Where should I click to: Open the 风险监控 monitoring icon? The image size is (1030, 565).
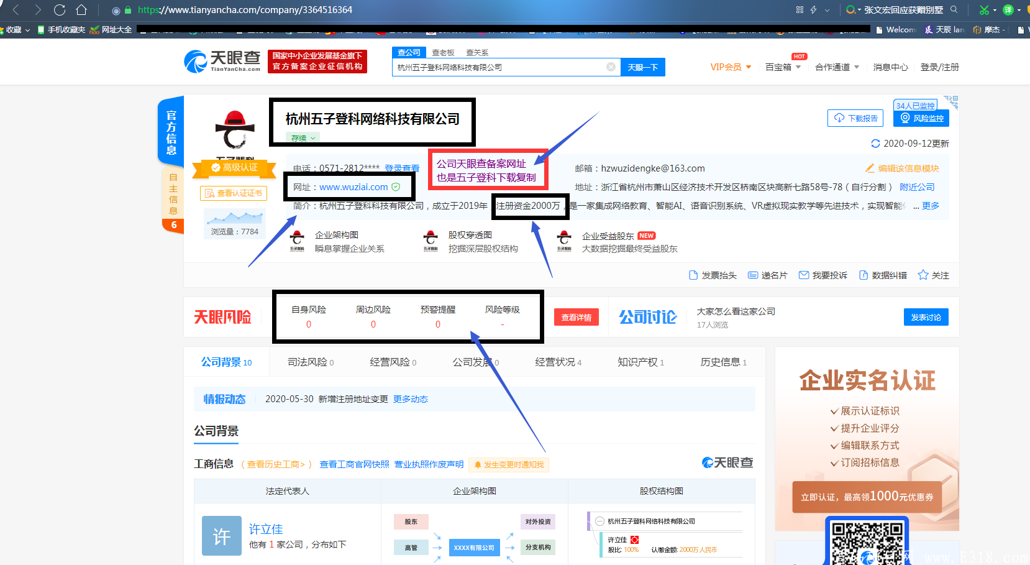coord(921,118)
